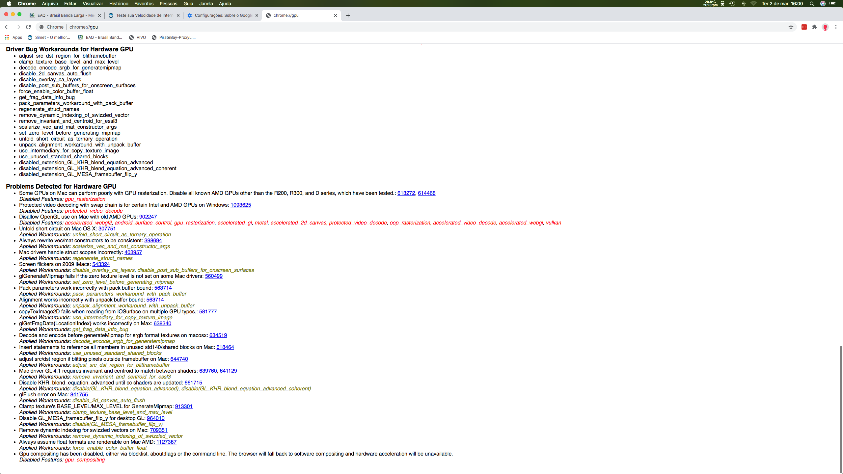
Task: Open a new tab with plus button
Action: coord(348,15)
